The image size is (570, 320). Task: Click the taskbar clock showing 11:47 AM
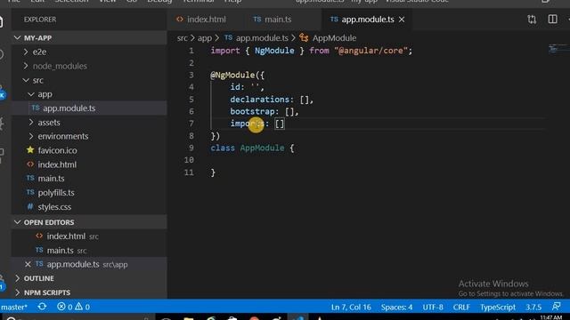(551, 317)
